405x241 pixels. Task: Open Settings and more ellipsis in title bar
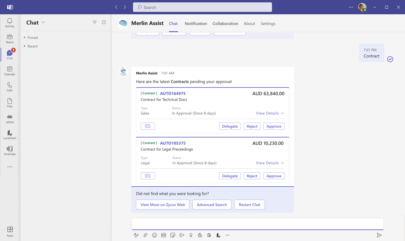pos(351,7)
